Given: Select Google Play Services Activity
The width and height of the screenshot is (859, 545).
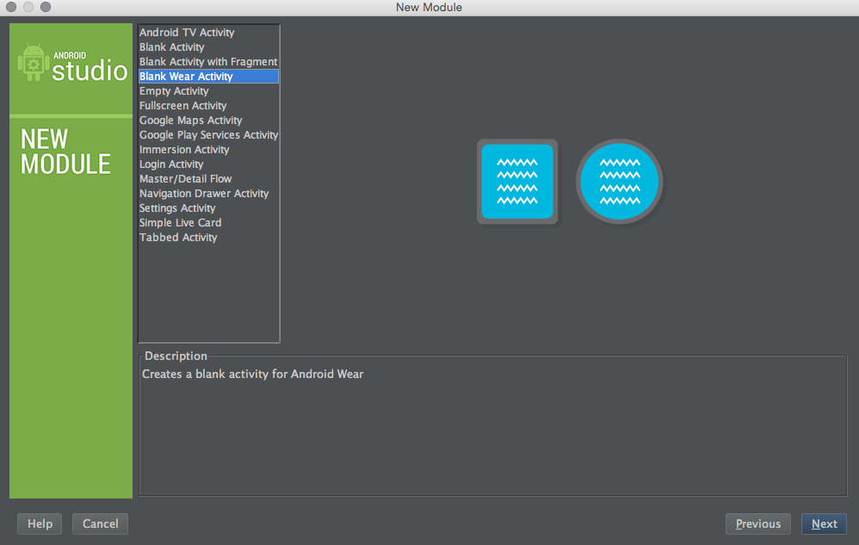Looking at the screenshot, I should click(208, 135).
